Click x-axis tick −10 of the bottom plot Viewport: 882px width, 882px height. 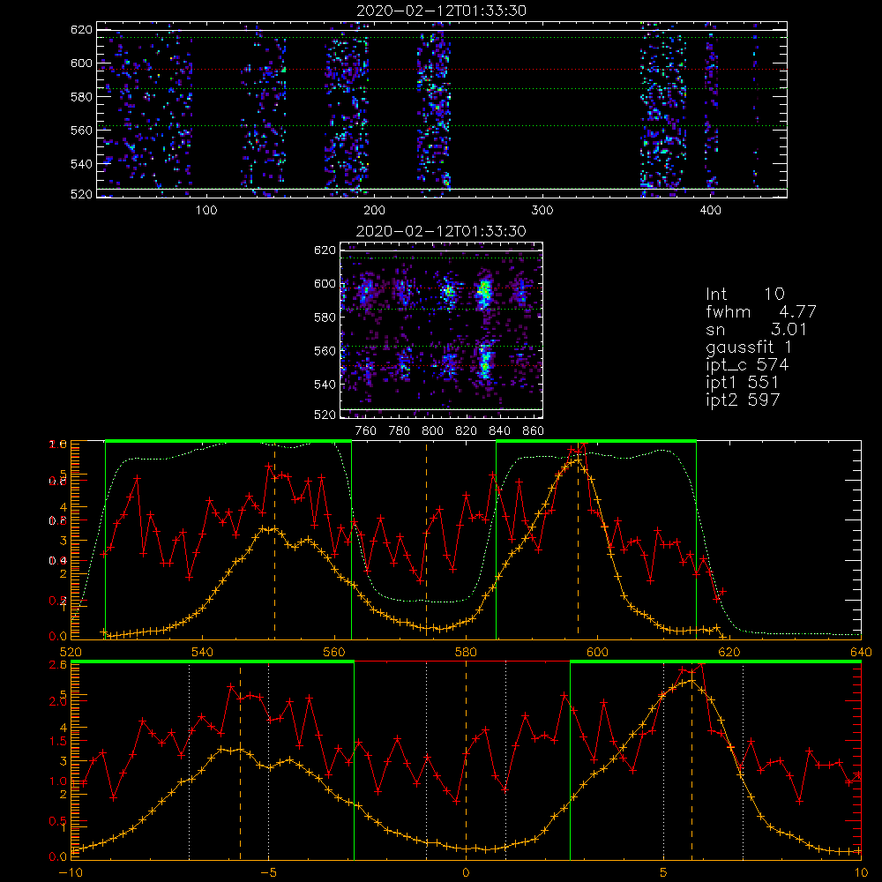[71, 873]
